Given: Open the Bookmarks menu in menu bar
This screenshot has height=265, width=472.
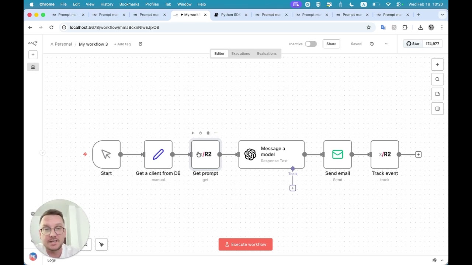Looking at the screenshot, I should (129, 4).
